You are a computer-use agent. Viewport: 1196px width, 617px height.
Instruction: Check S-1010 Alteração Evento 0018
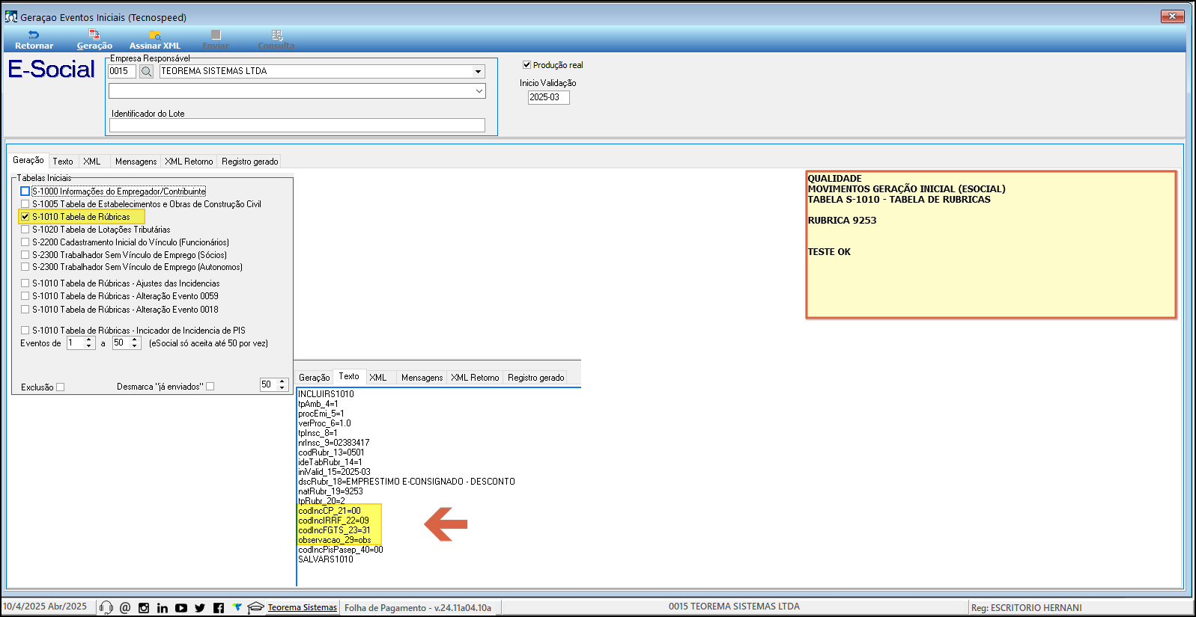pyautogui.click(x=25, y=310)
